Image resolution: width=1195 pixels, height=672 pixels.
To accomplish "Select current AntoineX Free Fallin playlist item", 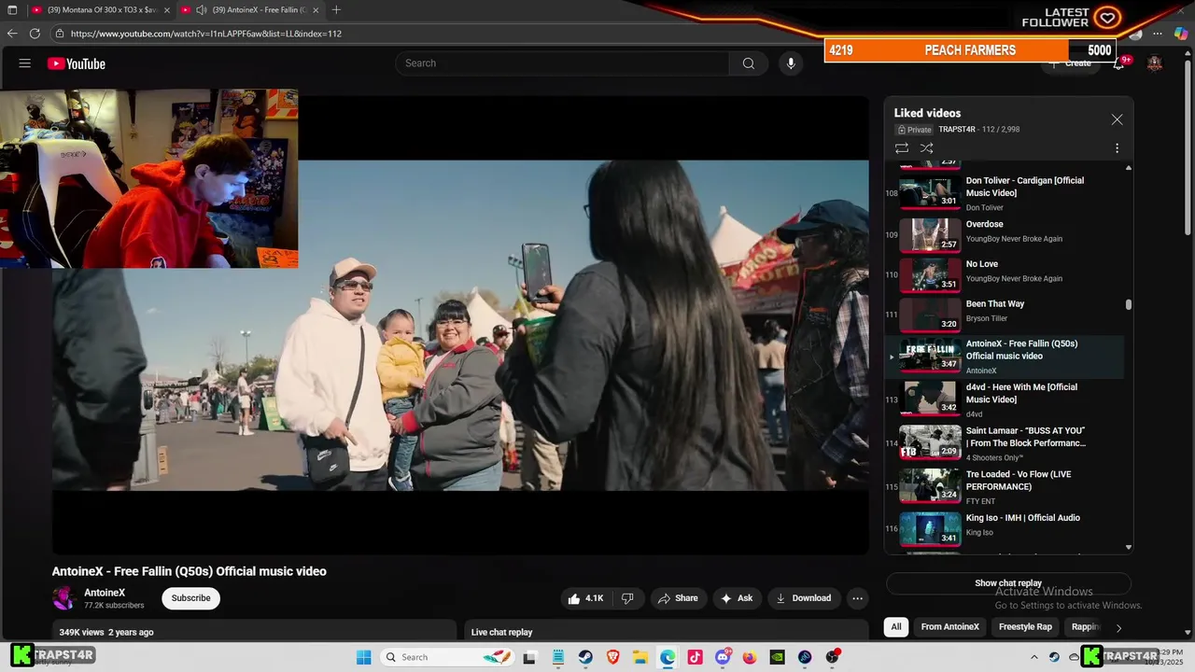I will 1005,357.
